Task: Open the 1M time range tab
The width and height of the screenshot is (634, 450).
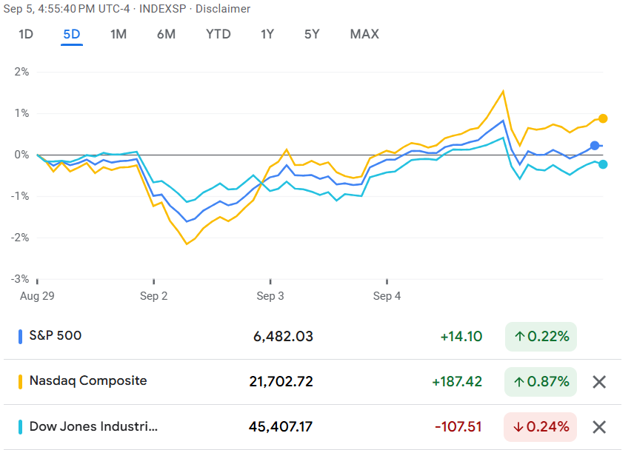Action: click(x=119, y=34)
